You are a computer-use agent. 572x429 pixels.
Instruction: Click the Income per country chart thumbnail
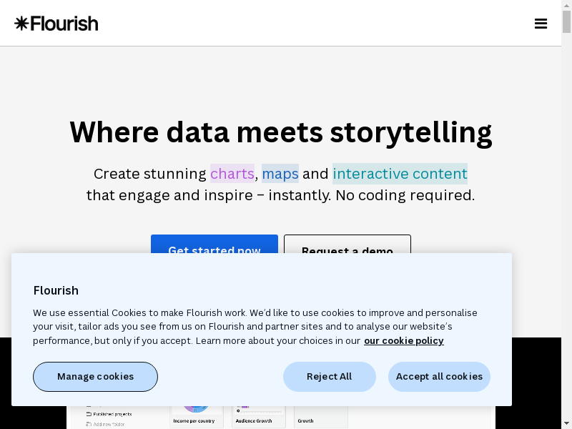[196, 416]
